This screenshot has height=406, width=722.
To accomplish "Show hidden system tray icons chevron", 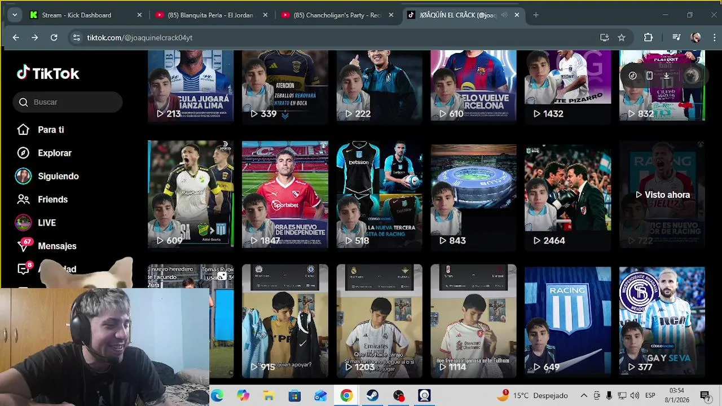I will click(584, 396).
